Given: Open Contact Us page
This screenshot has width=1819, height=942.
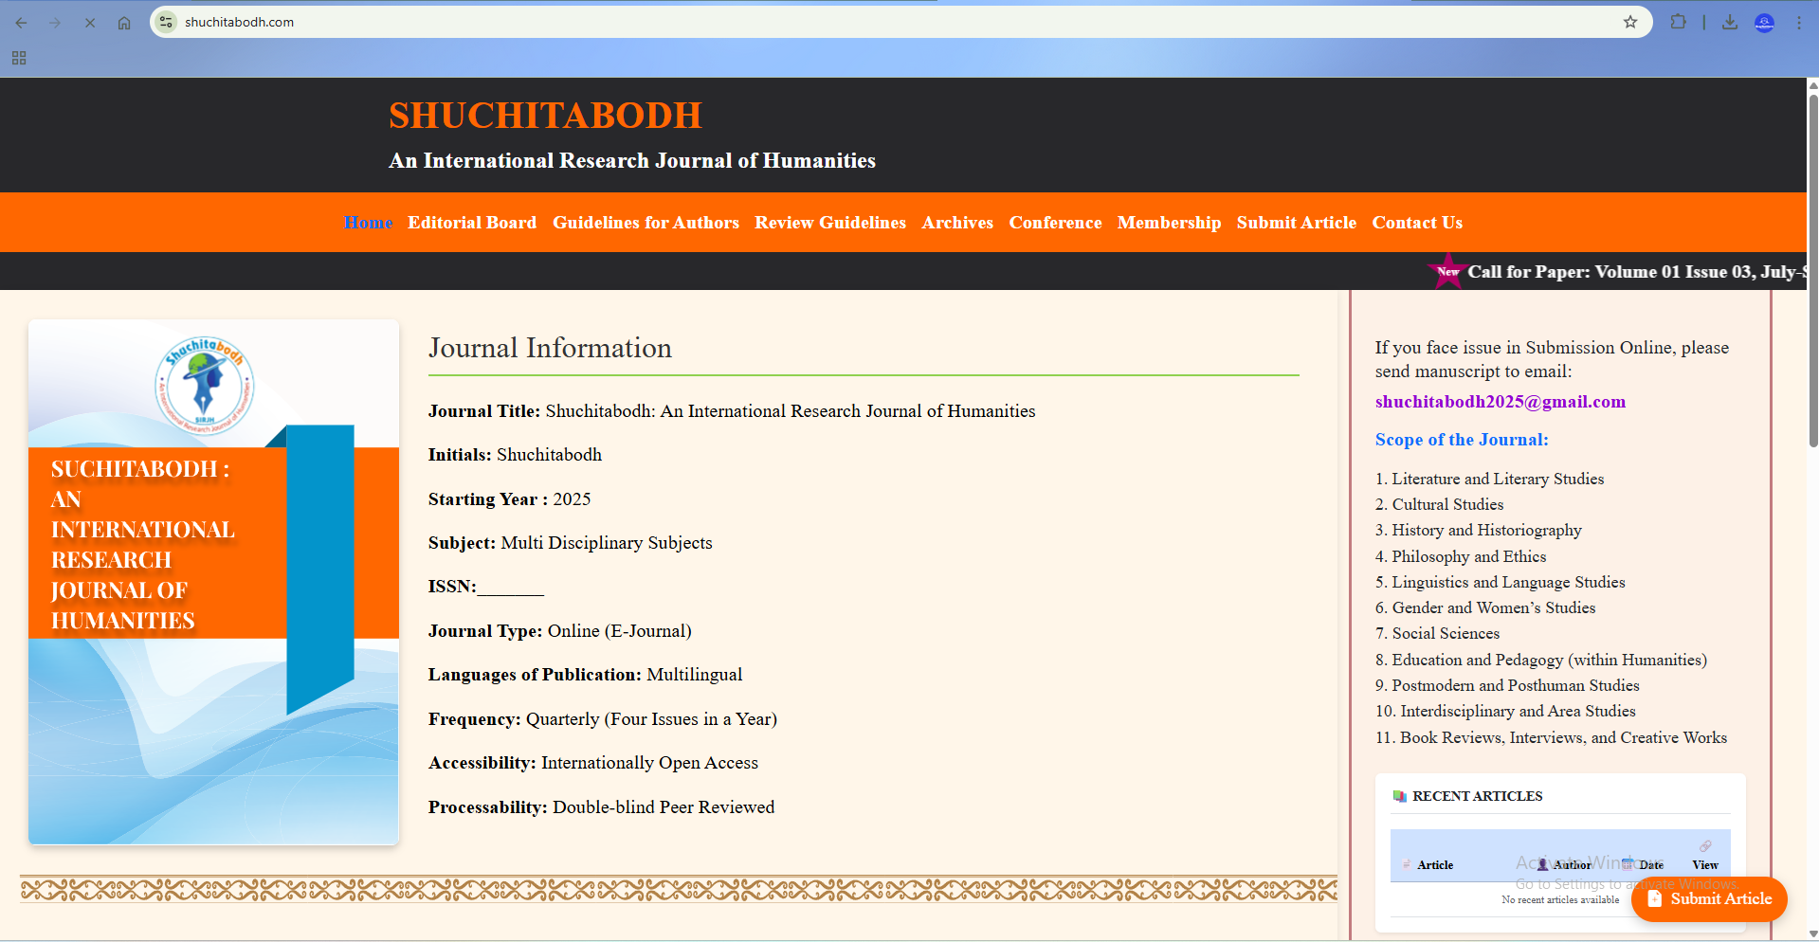Looking at the screenshot, I should (x=1417, y=223).
